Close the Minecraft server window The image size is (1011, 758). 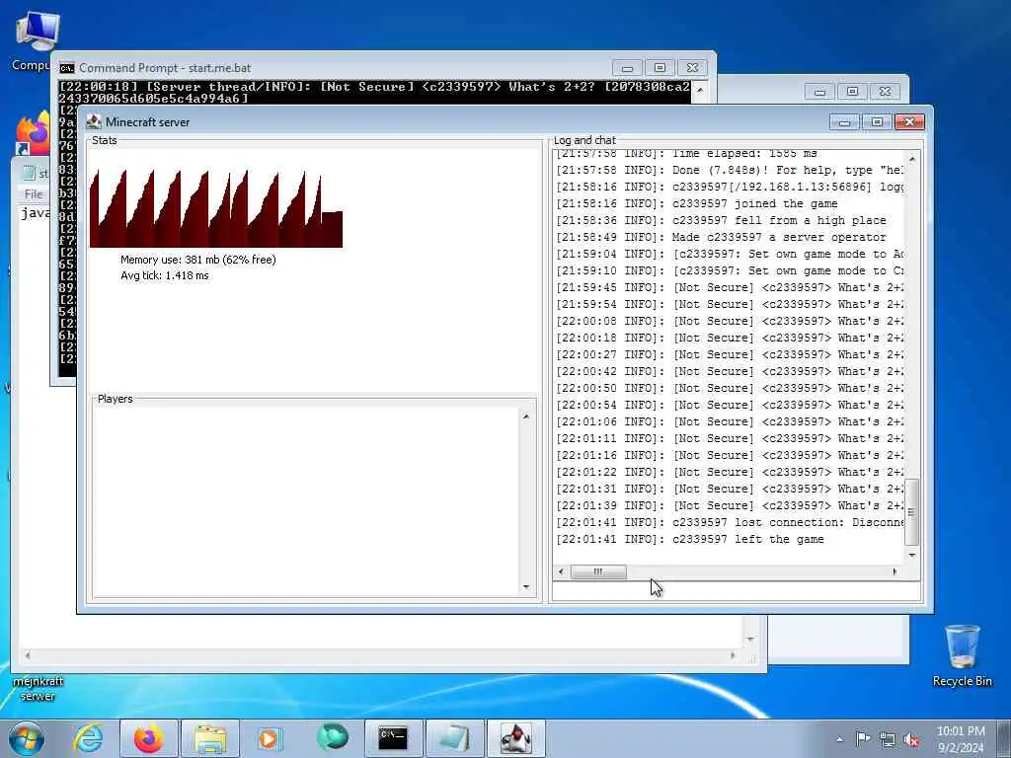[x=909, y=121]
